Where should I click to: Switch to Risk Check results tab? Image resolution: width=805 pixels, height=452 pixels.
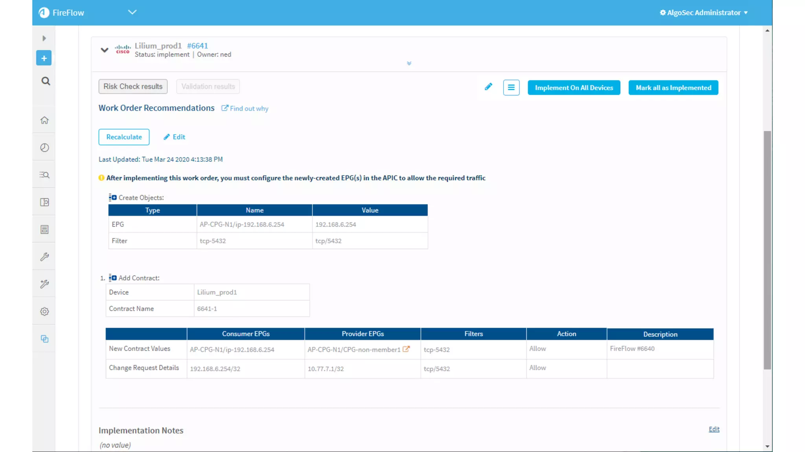click(x=133, y=86)
